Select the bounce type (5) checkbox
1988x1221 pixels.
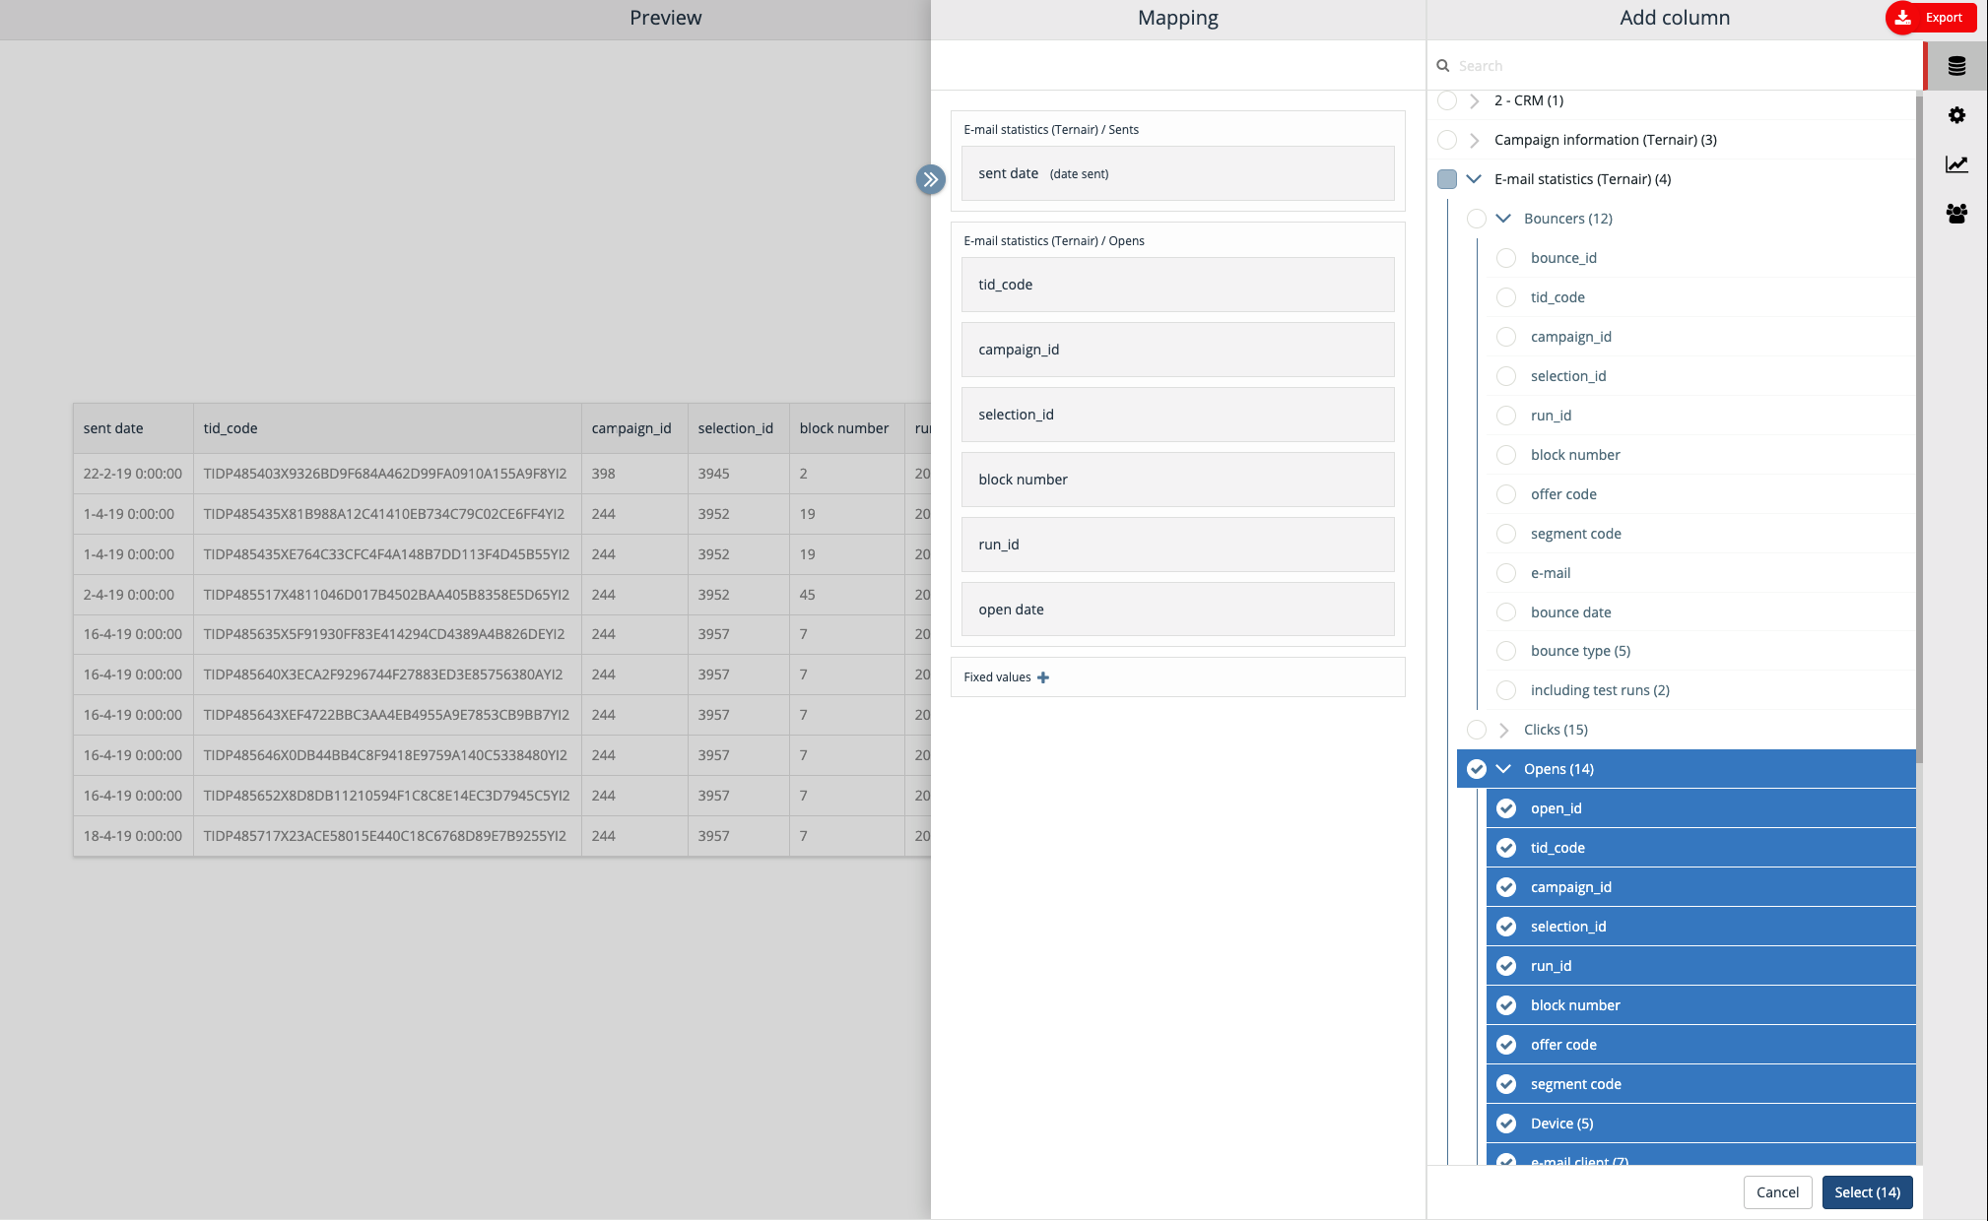pos(1506,651)
